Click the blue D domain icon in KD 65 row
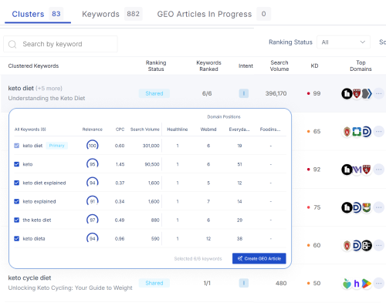Image resolution: width=386 pixels, height=306 pixels. click(x=367, y=132)
